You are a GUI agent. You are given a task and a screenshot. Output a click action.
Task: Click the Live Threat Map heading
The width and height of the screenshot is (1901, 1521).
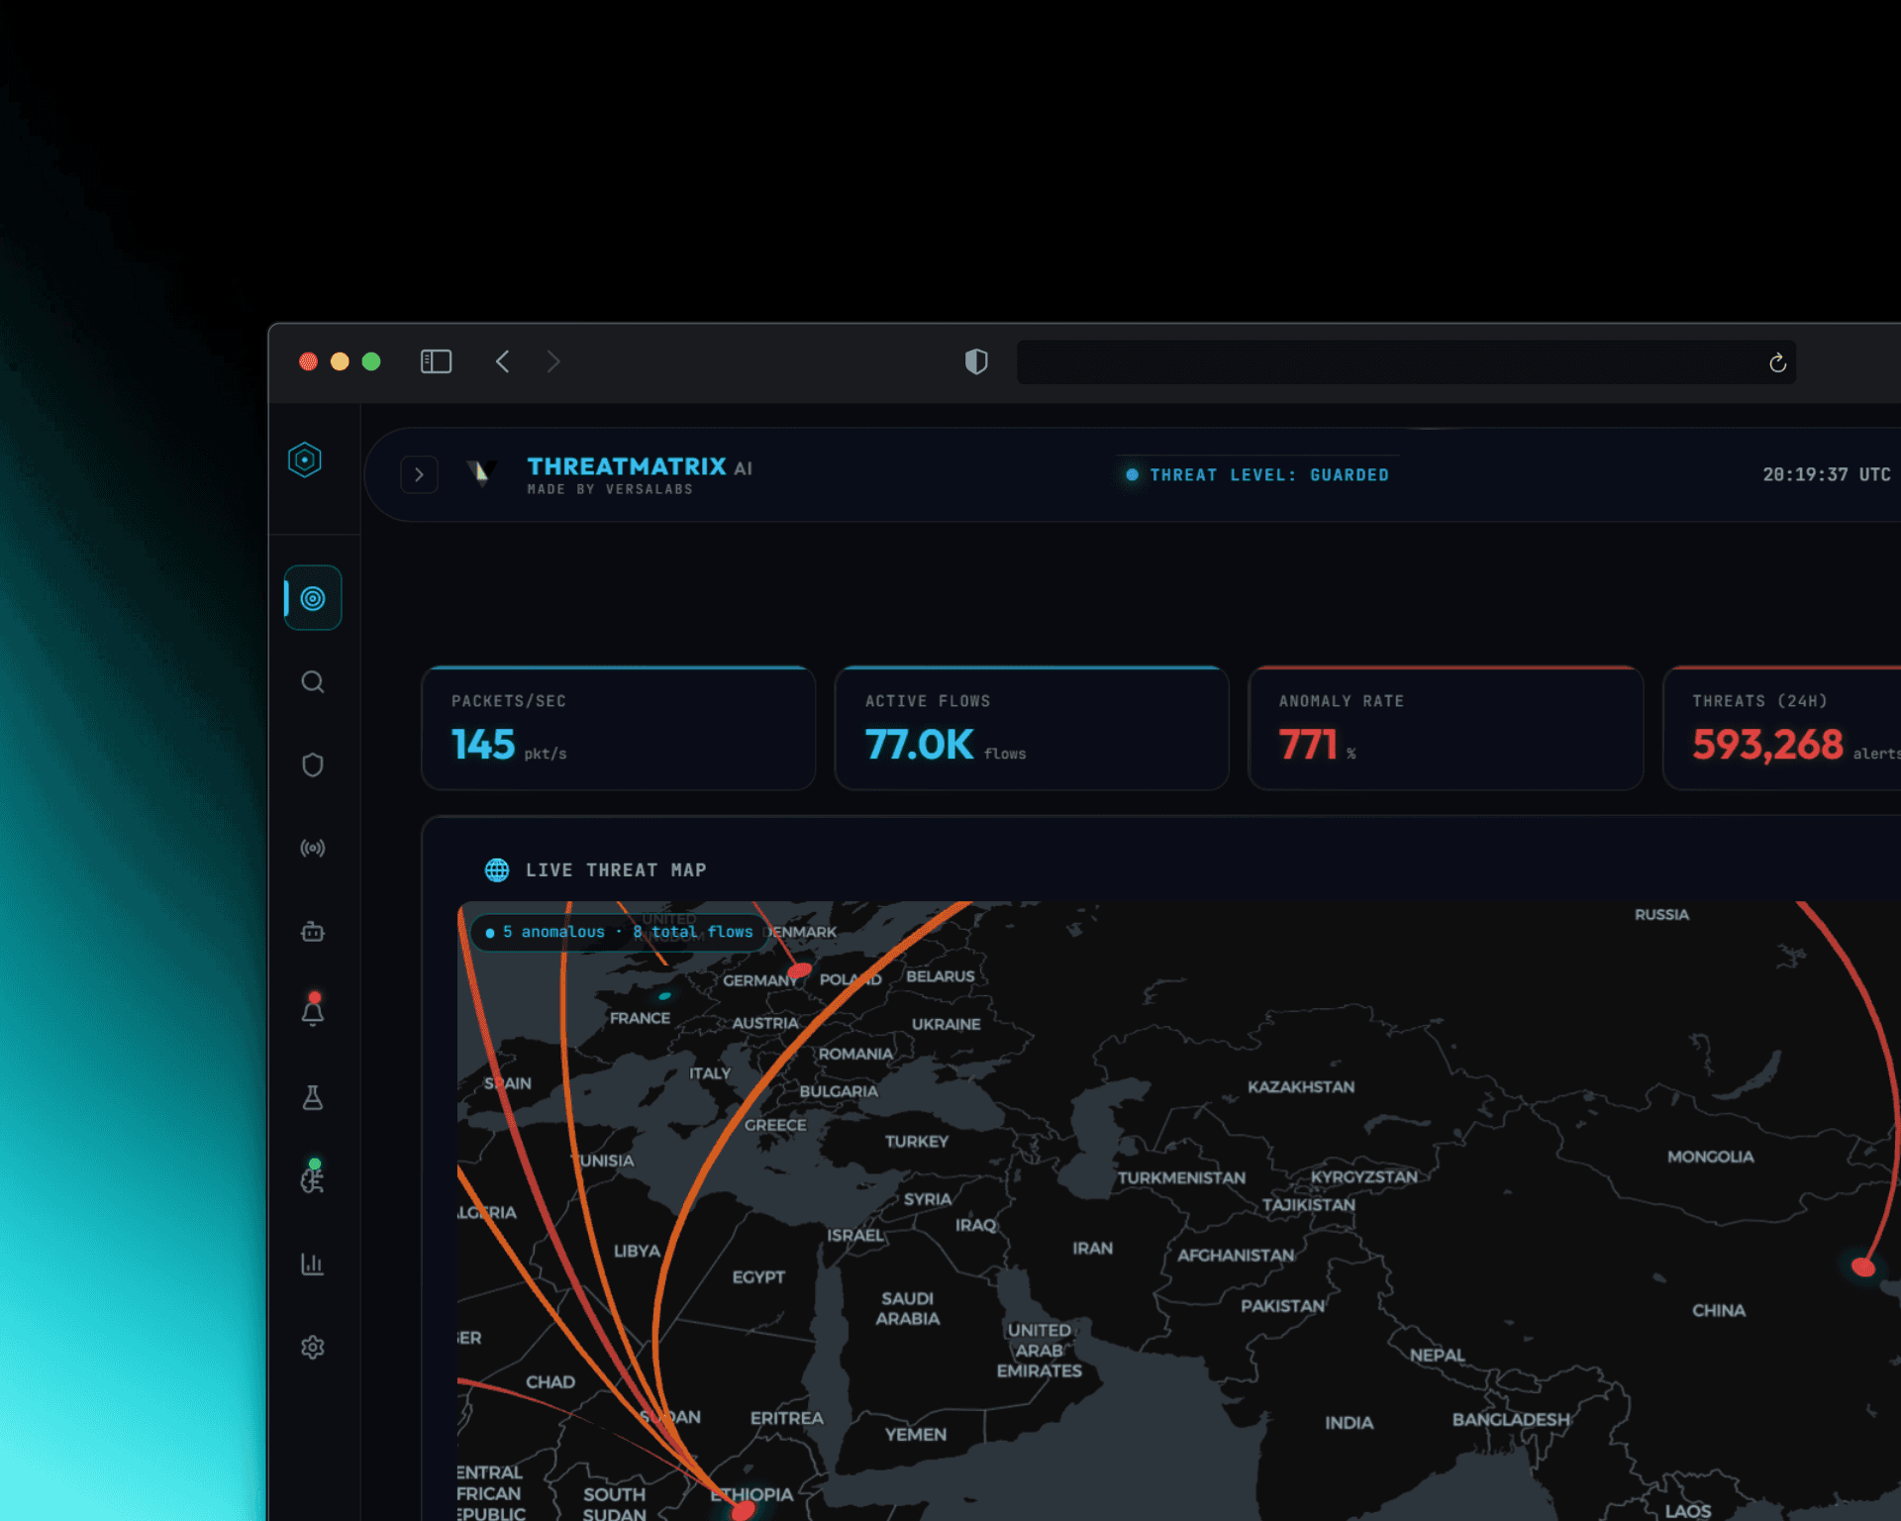click(616, 870)
